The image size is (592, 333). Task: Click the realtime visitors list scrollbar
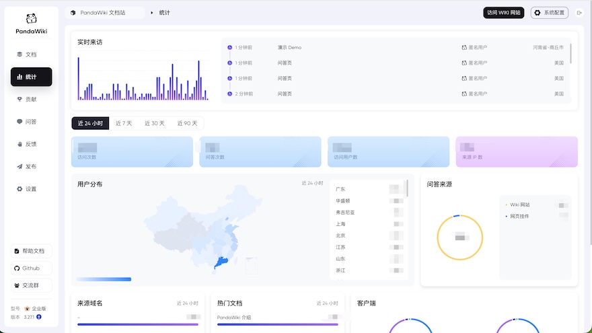[x=570, y=54]
